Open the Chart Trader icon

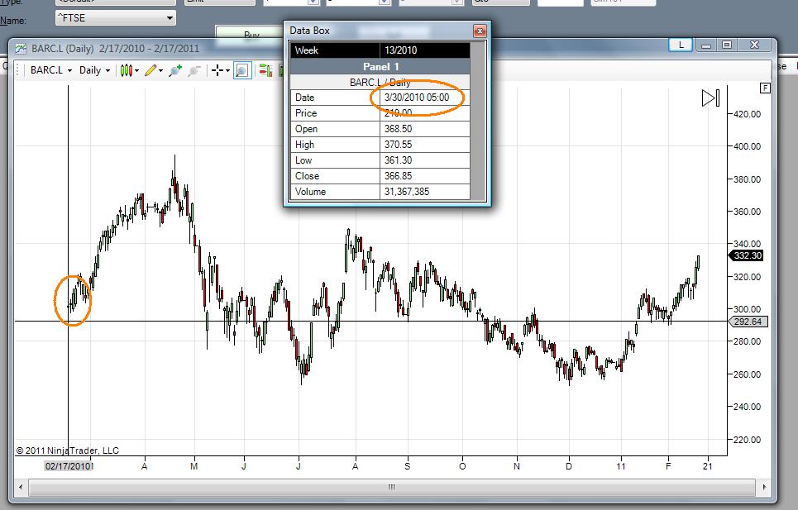tap(265, 70)
